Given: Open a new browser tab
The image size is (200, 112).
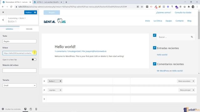Looking at the screenshot, I should coord(66,2).
